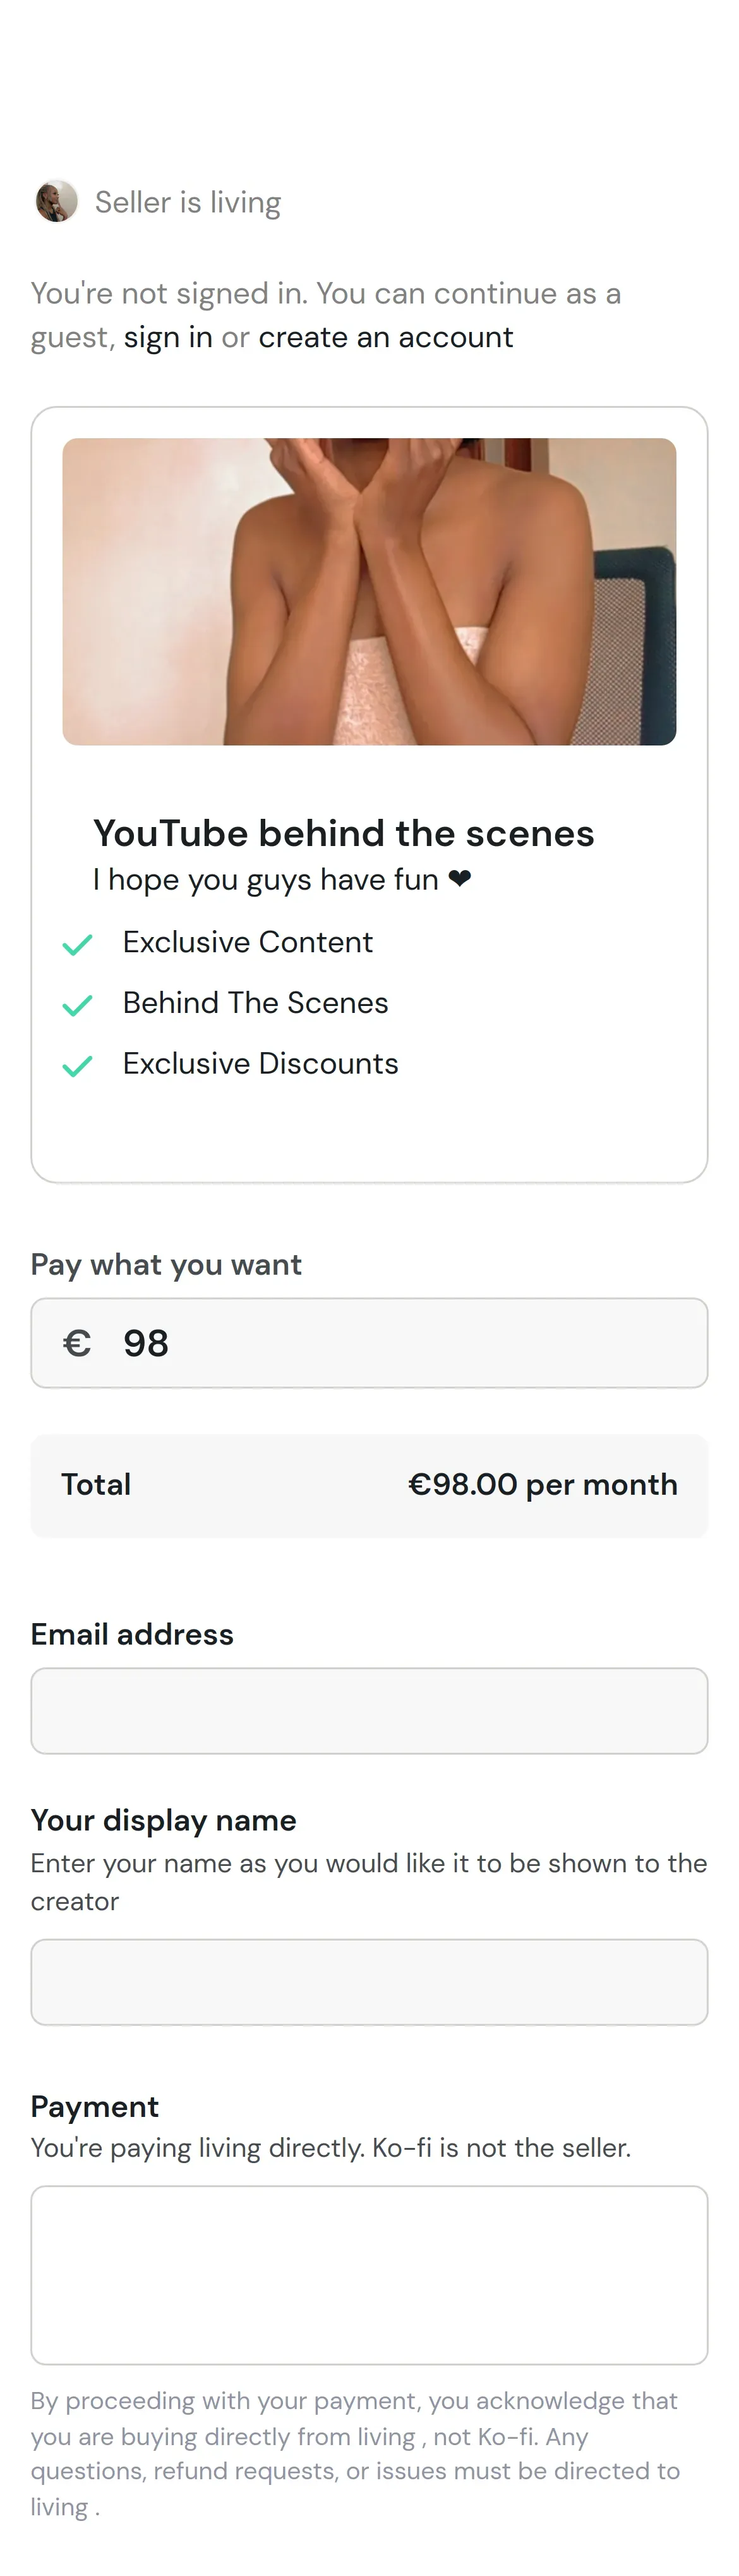Click the 'sign in' link

[168, 338]
